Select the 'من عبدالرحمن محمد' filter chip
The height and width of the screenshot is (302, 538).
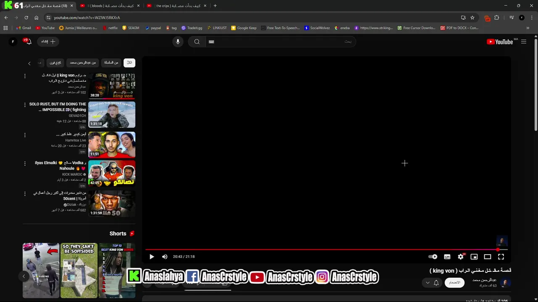(x=83, y=62)
